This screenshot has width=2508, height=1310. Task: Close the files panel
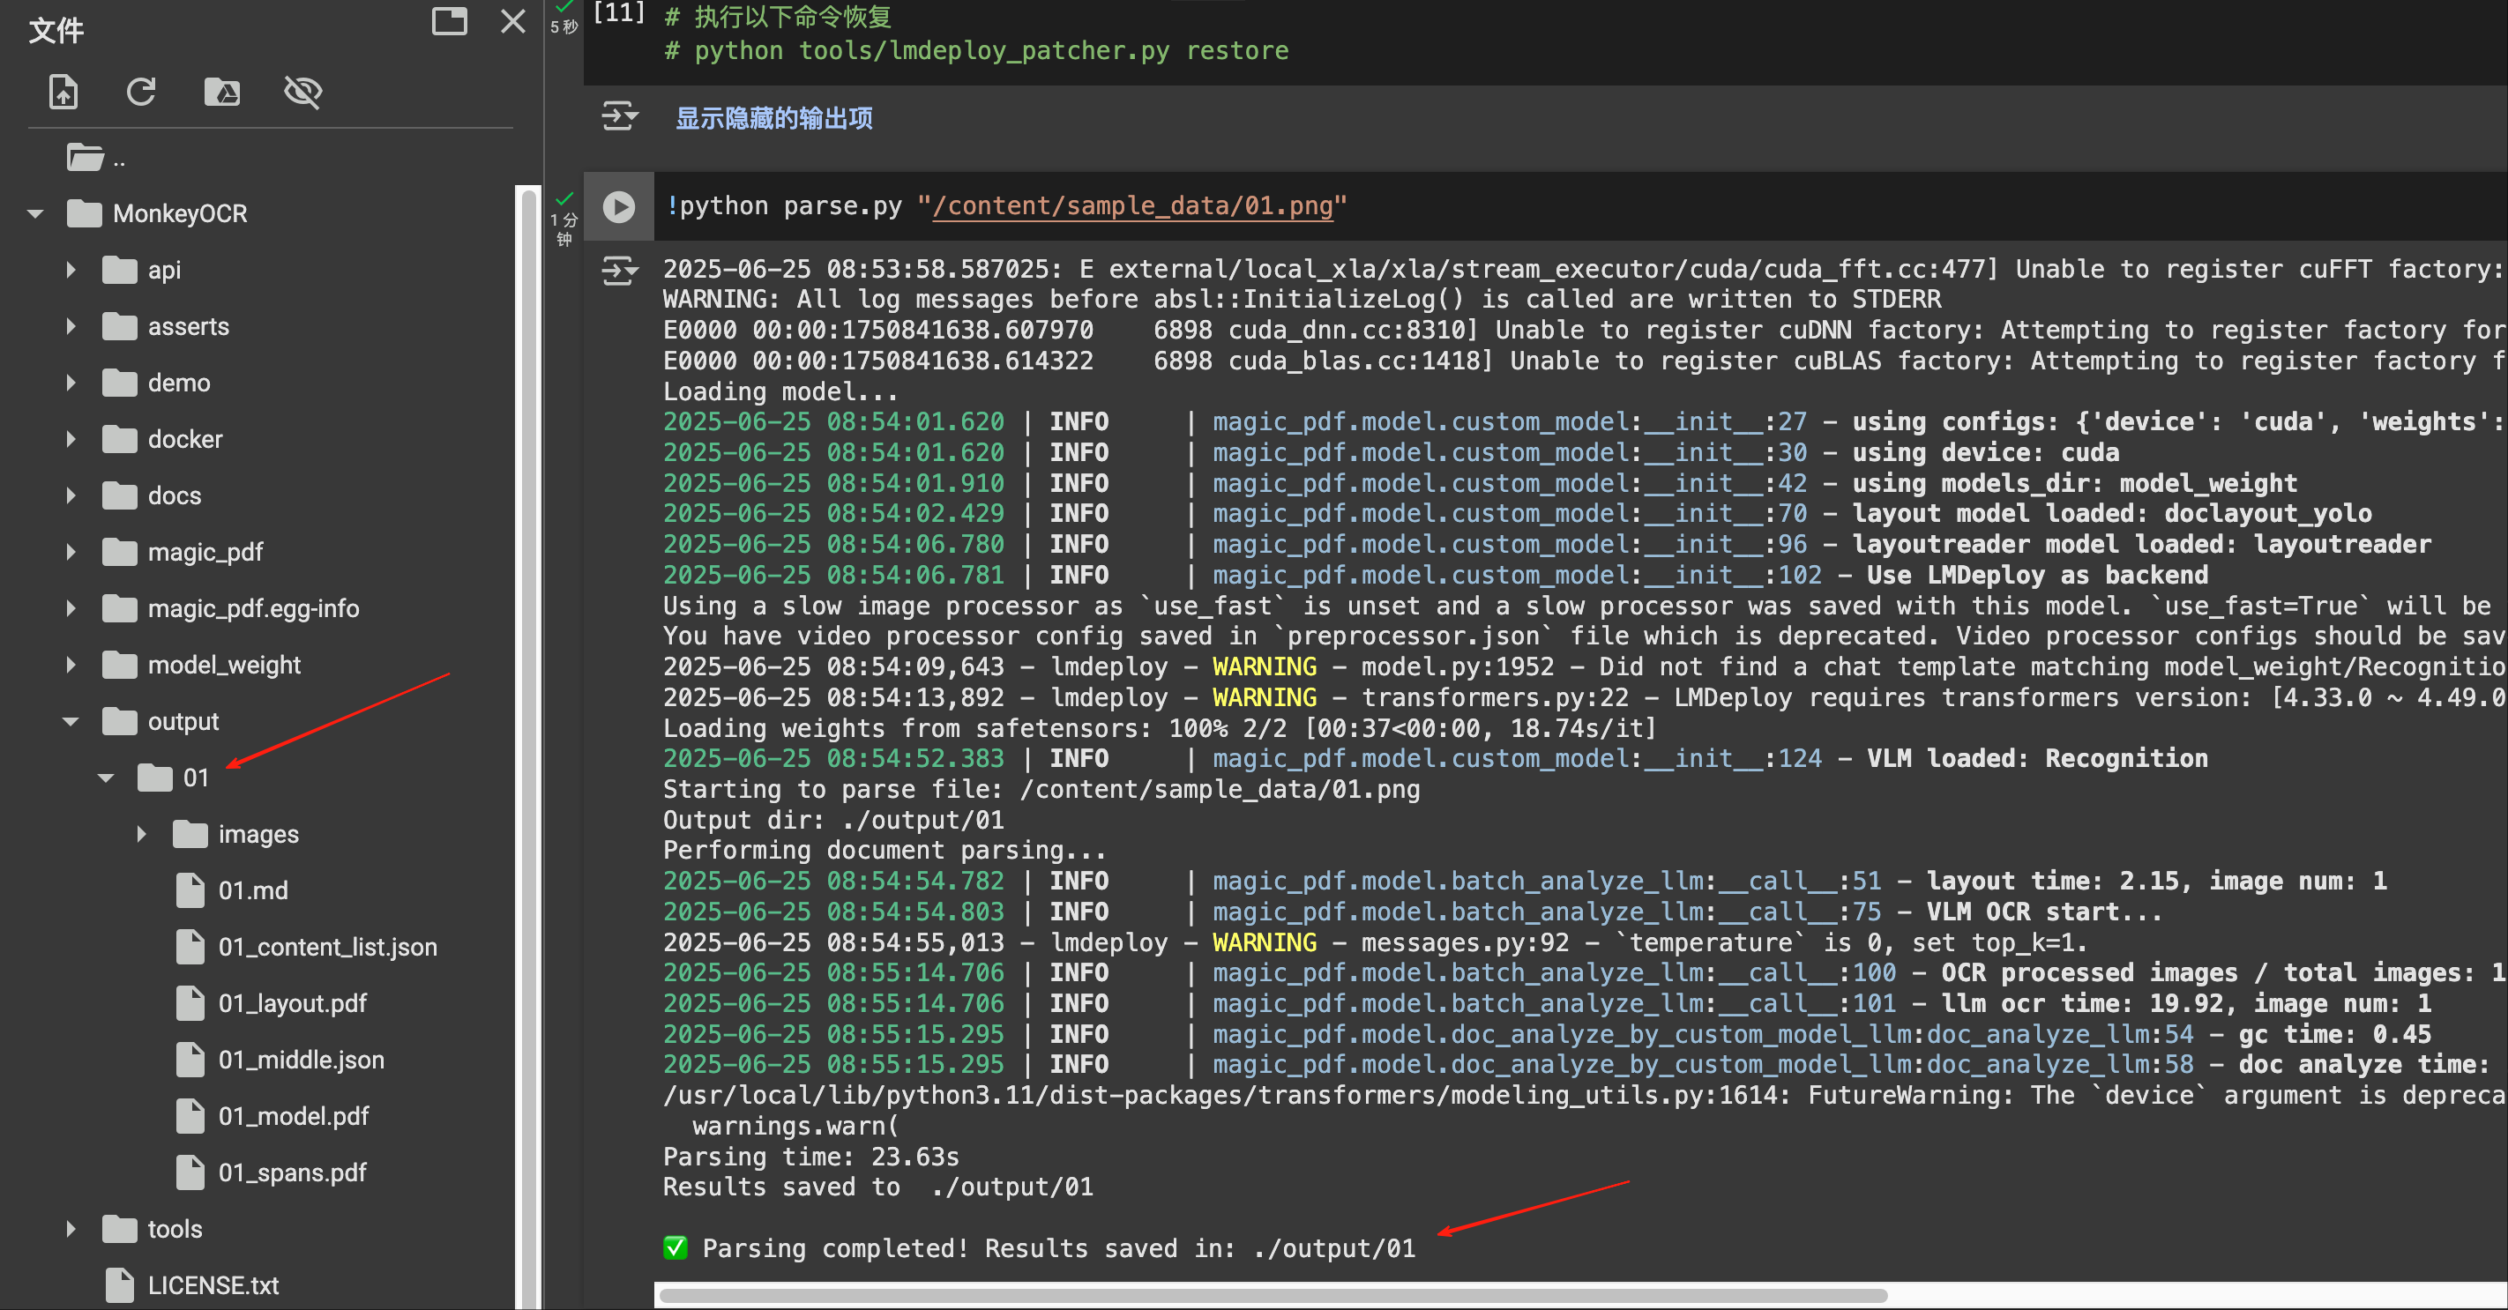(513, 21)
